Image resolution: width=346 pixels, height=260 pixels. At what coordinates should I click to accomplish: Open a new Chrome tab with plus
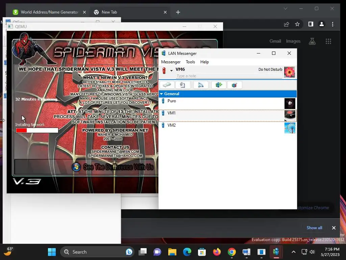[178, 12]
